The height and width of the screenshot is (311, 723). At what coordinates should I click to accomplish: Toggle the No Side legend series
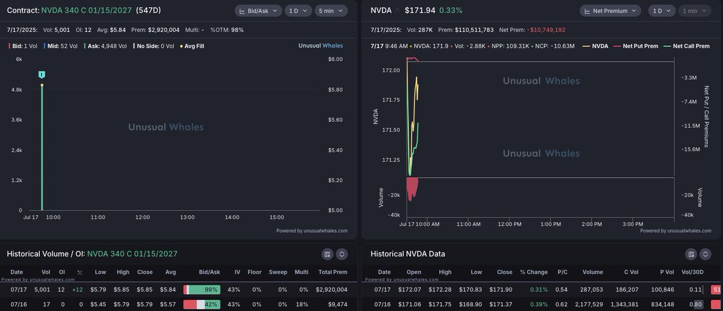(154, 45)
